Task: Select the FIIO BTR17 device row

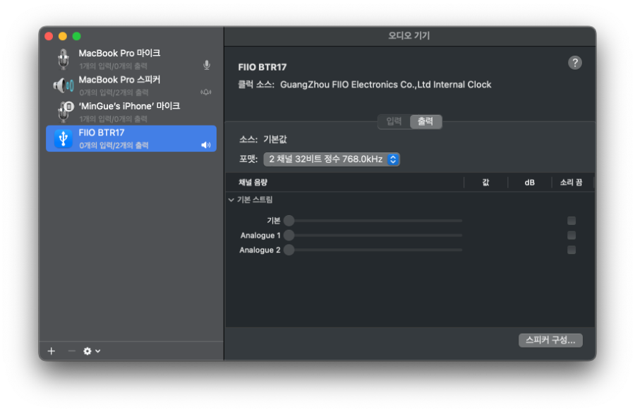Action: [x=131, y=138]
